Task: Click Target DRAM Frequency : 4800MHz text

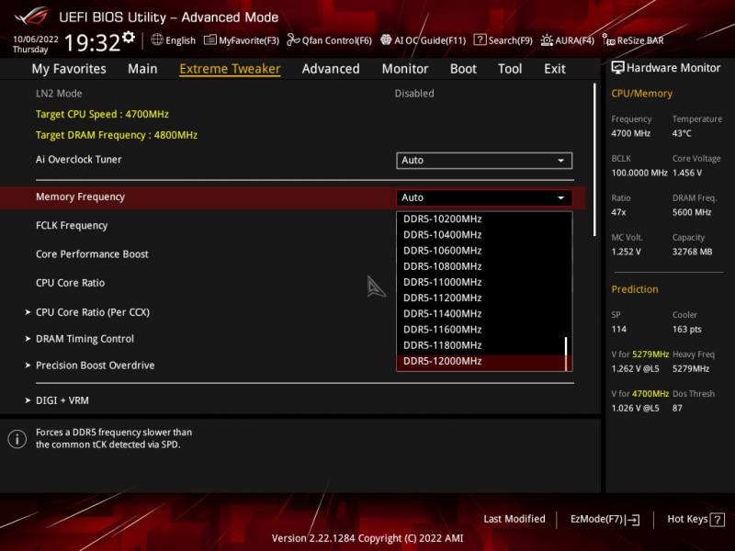Action: pyautogui.click(x=117, y=135)
